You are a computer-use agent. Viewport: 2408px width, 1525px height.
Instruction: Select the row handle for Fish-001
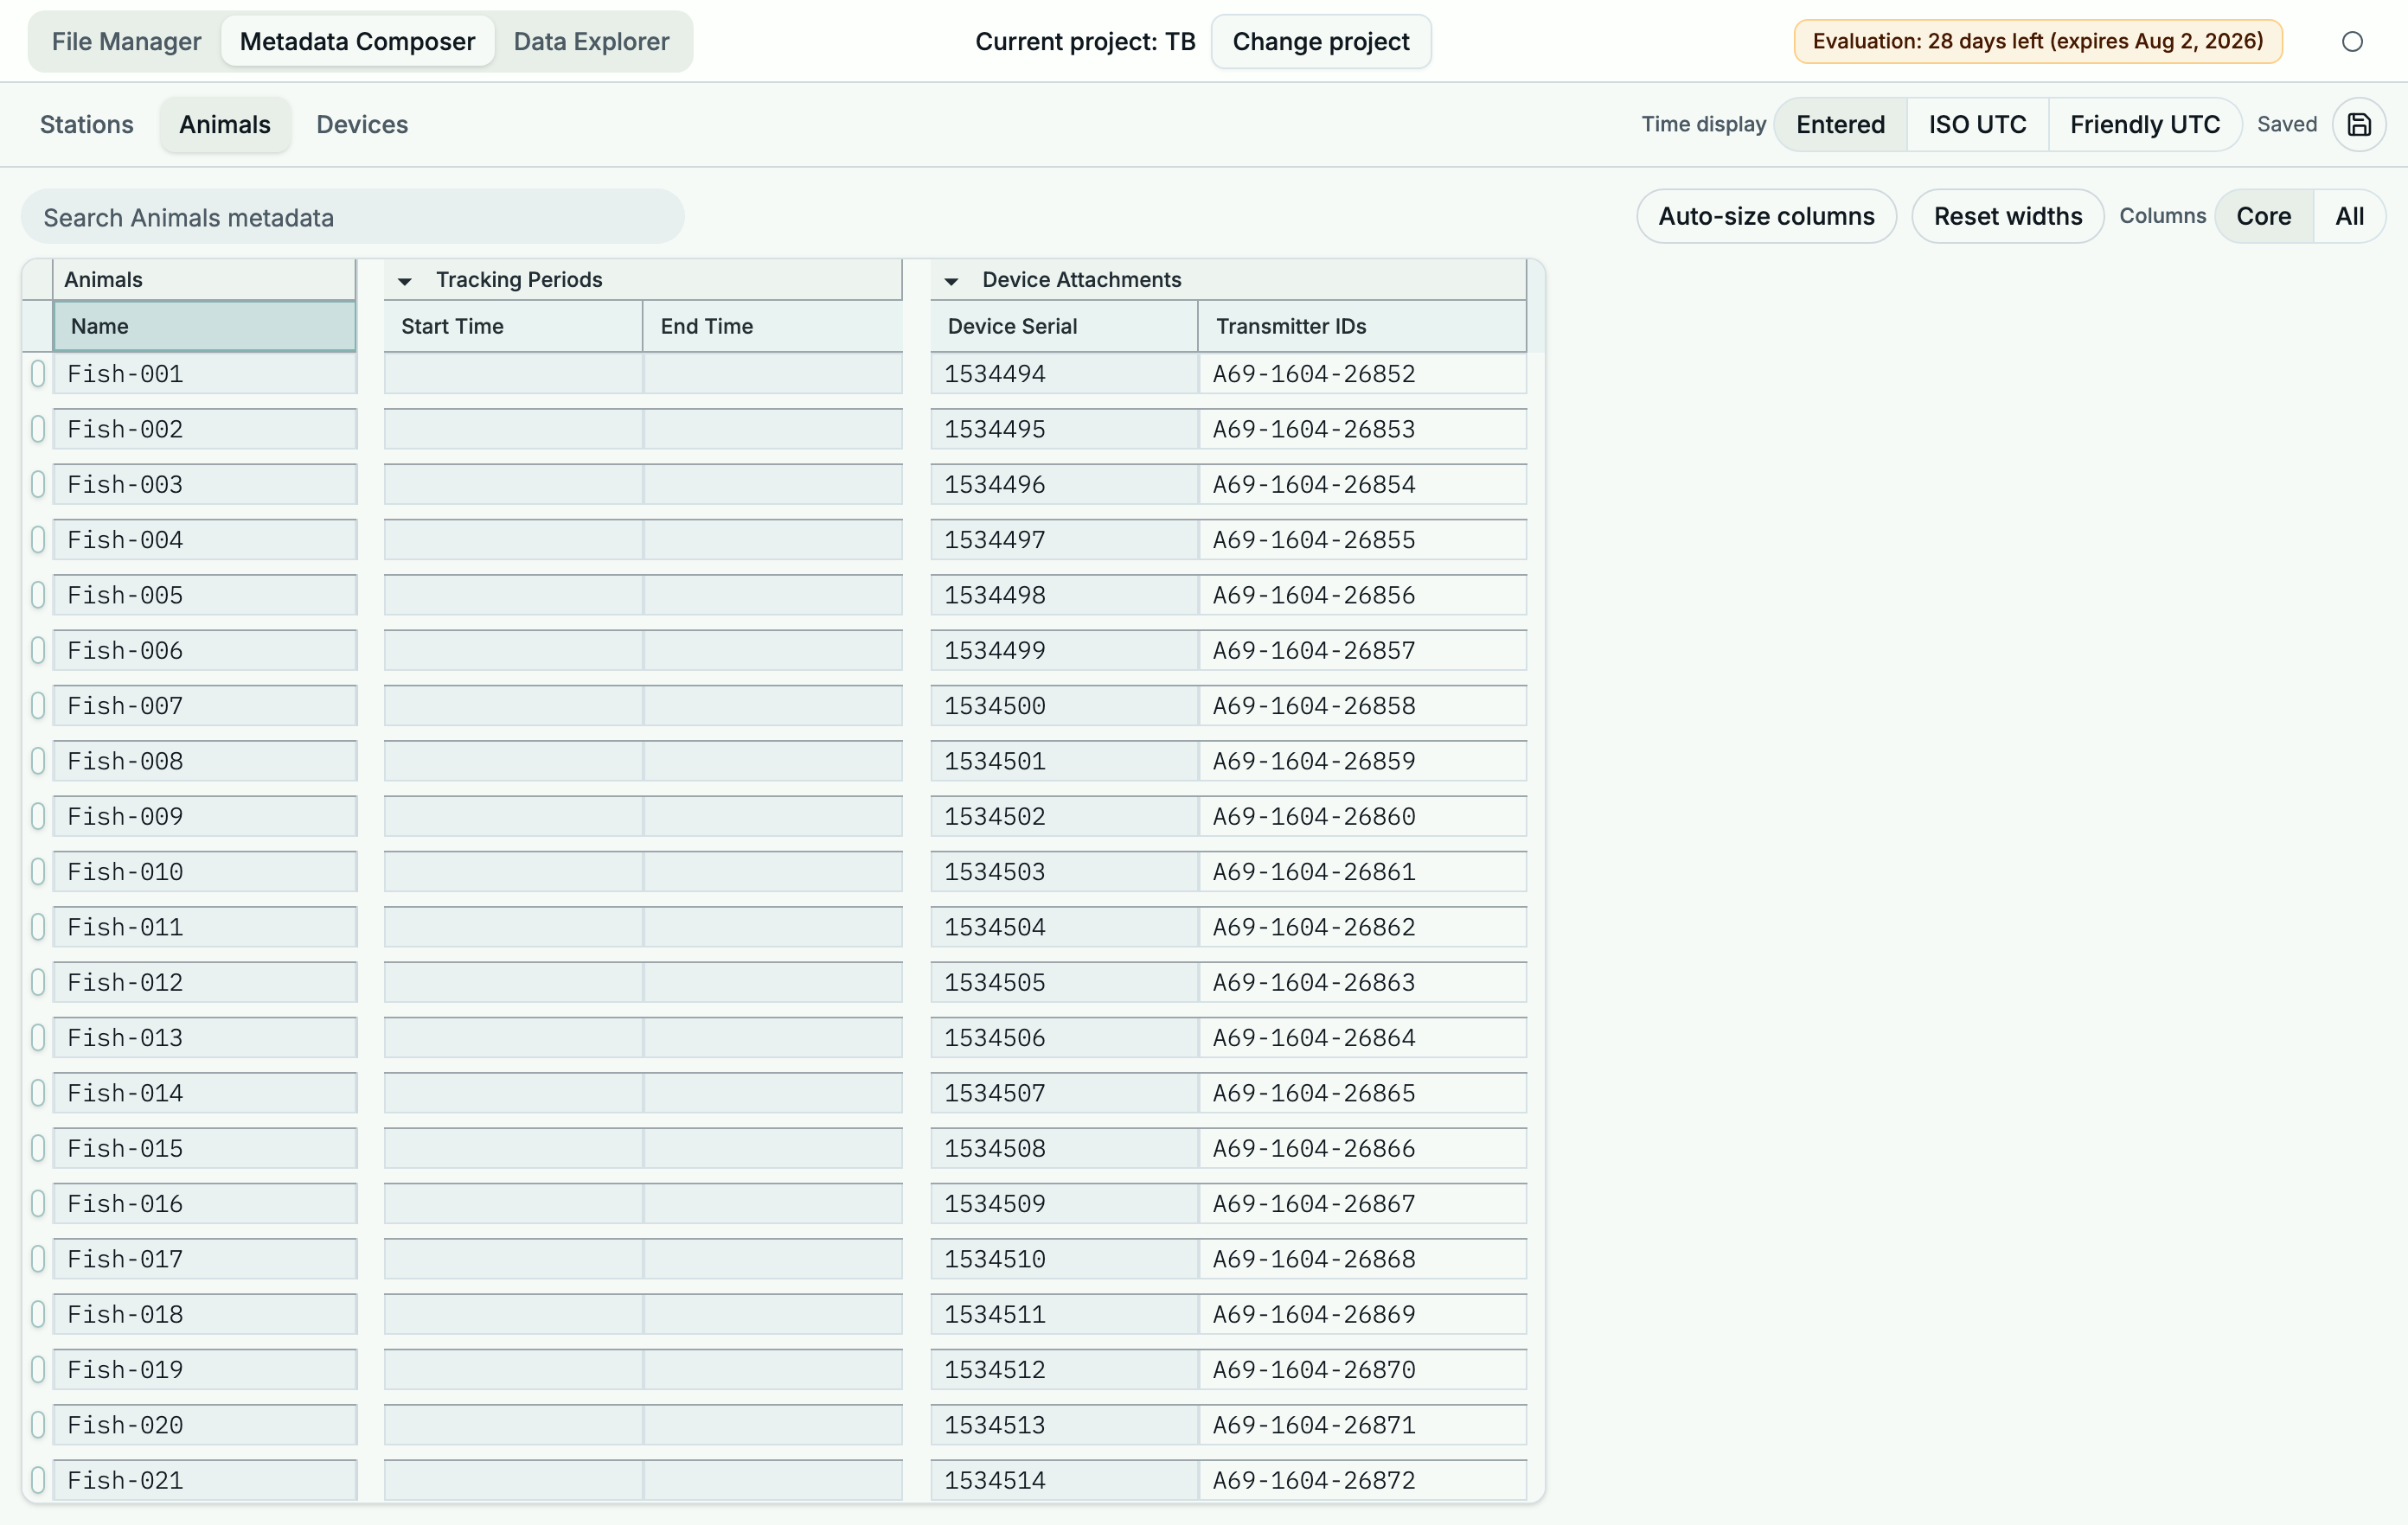click(38, 373)
